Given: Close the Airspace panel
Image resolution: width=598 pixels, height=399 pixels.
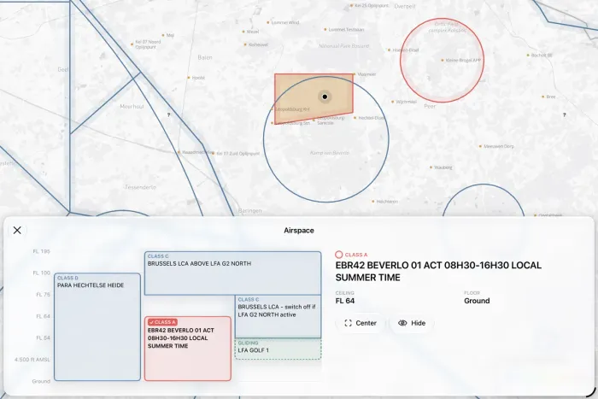Looking at the screenshot, I should pyautogui.click(x=17, y=230).
